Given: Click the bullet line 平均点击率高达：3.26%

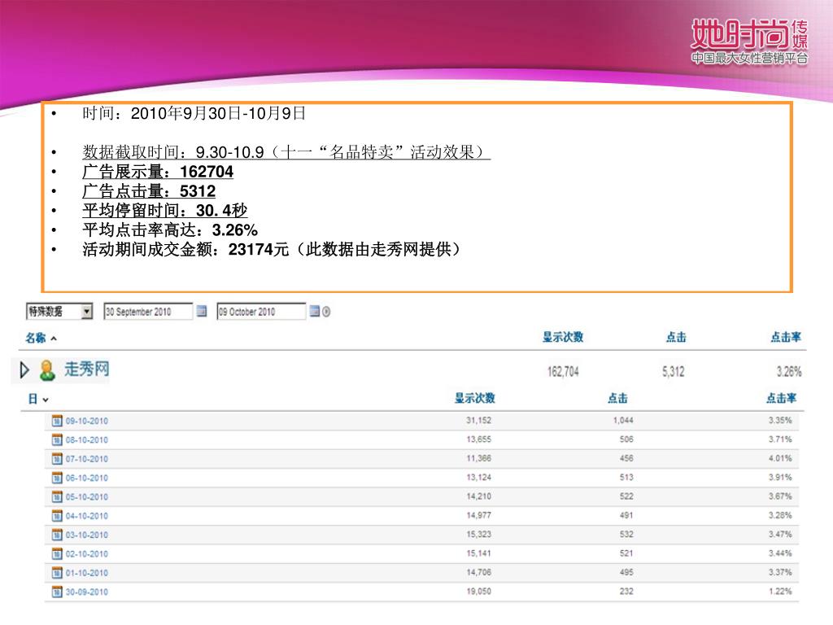Looking at the screenshot, I should pyautogui.click(x=170, y=230).
